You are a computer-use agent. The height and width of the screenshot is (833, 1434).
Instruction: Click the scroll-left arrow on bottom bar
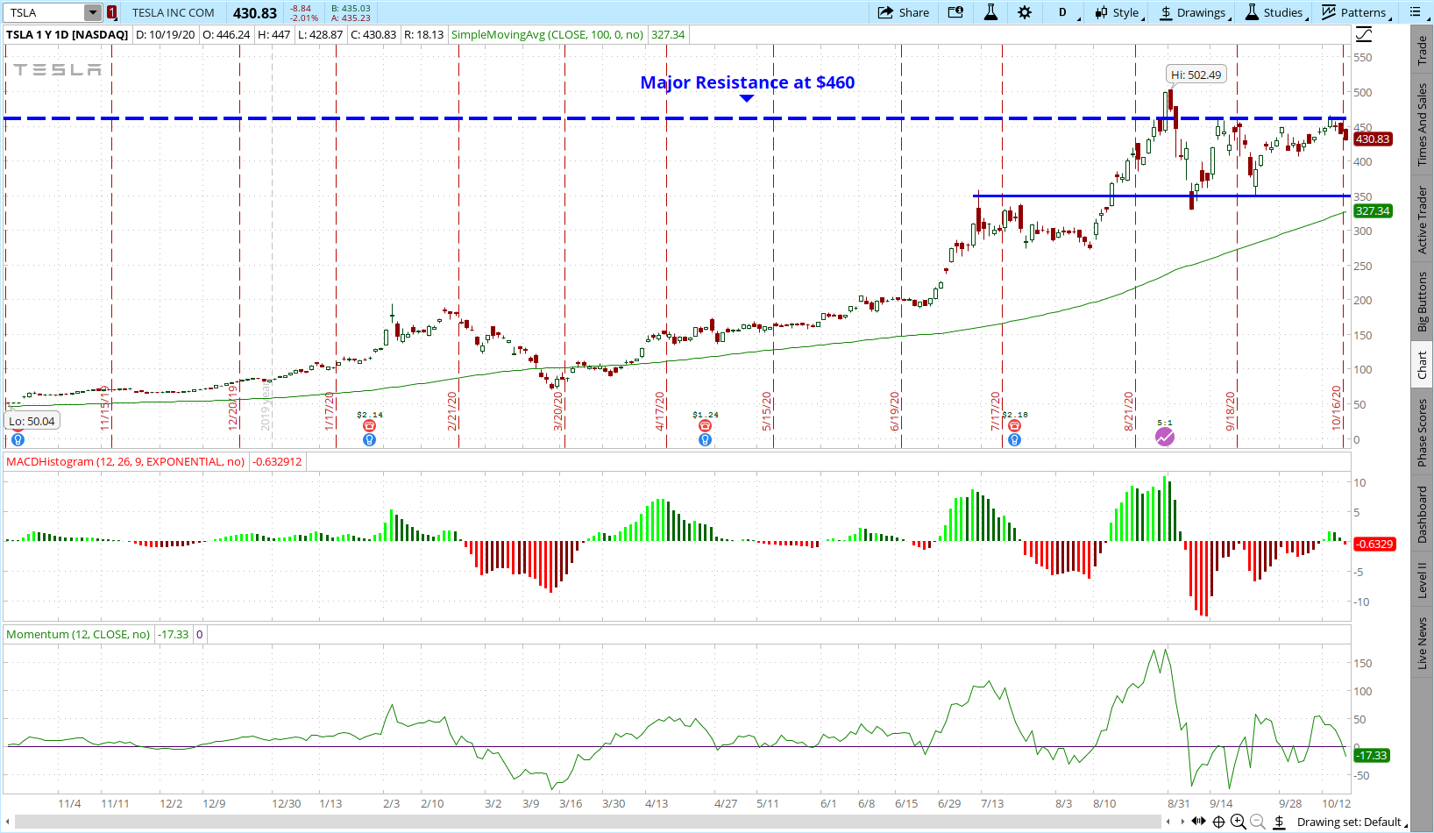coord(1168,822)
